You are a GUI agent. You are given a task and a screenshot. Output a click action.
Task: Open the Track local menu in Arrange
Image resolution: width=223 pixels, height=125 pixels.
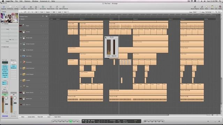42,12
